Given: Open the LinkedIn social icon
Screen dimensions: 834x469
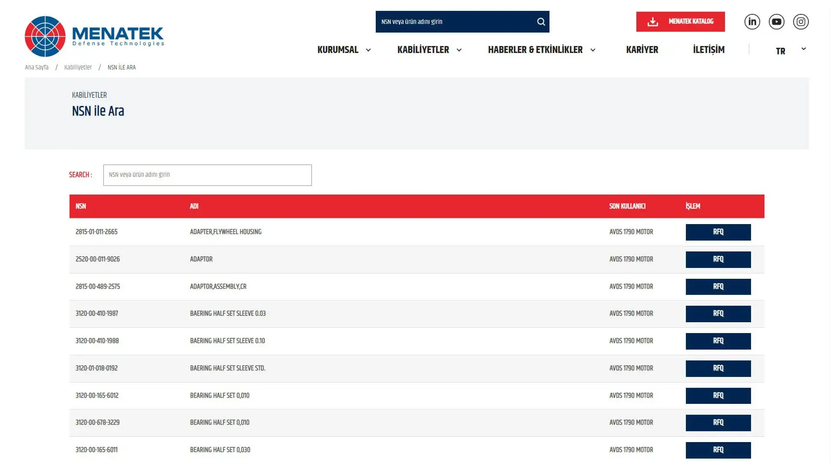Looking at the screenshot, I should [x=752, y=22].
